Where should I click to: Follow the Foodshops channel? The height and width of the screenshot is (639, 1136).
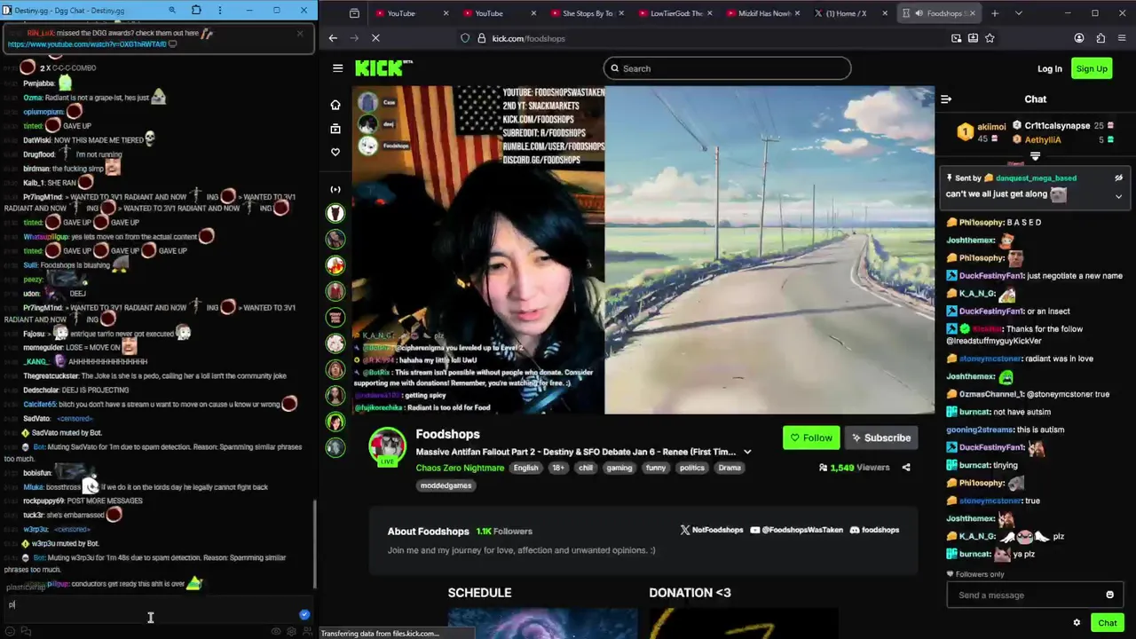(811, 438)
